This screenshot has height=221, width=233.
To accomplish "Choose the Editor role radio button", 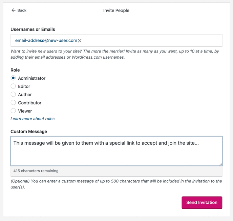I will click(13, 86).
